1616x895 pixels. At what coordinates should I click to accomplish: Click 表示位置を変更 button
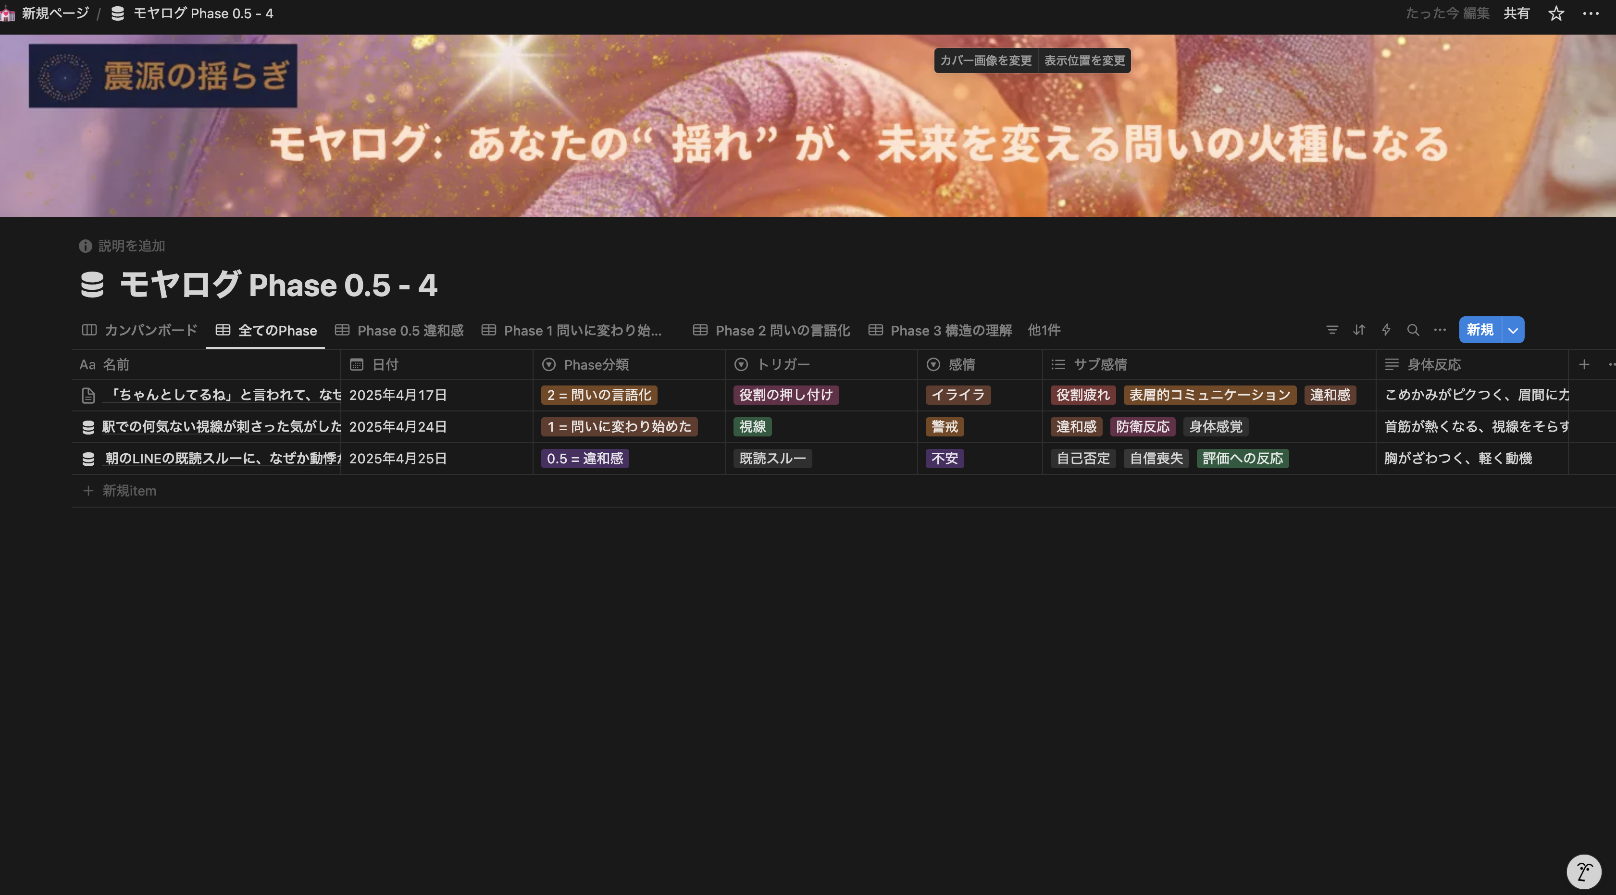[1084, 60]
